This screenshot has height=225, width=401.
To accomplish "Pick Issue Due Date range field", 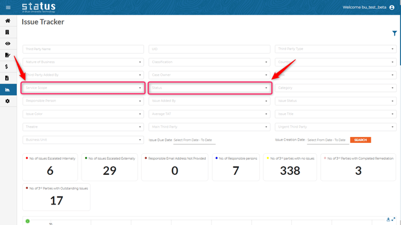I will click(x=194, y=140).
